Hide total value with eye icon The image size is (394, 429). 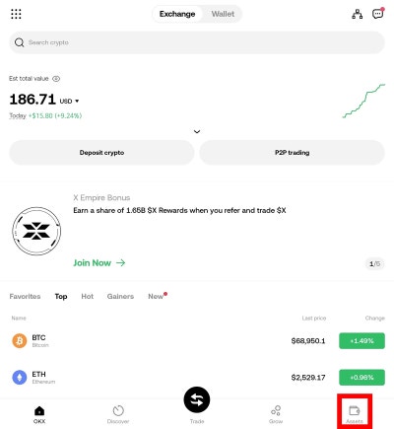coord(56,79)
